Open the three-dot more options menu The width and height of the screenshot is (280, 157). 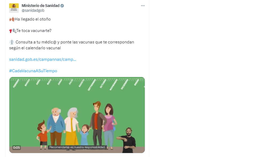point(143,6)
